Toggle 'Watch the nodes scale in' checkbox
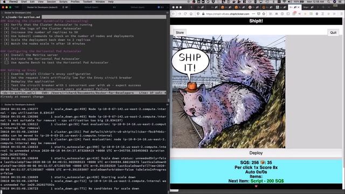 [x=6, y=44]
